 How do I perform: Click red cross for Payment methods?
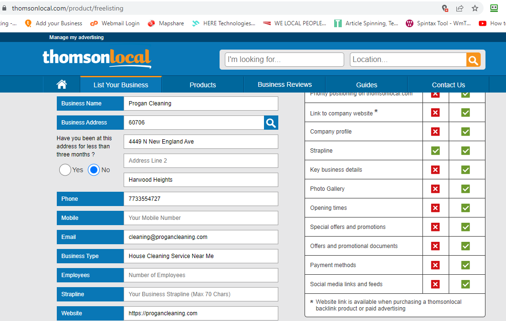point(435,265)
